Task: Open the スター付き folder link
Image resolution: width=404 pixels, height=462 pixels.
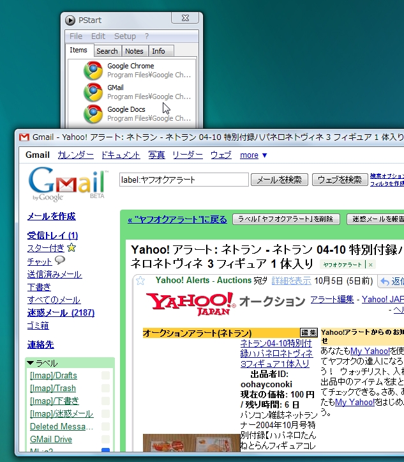Action: [x=45, y=249]
